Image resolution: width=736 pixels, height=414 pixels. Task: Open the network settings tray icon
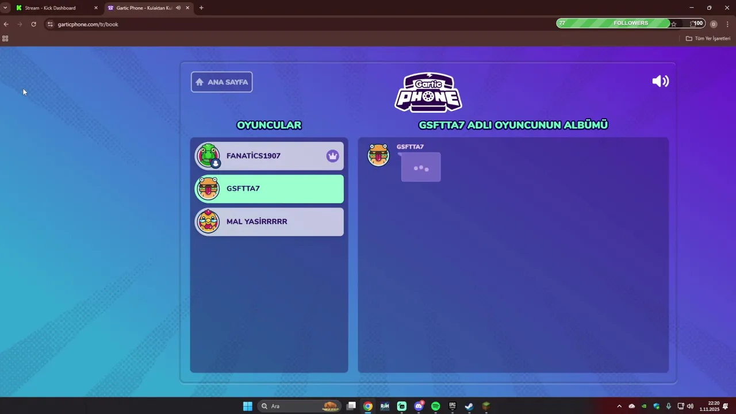pyautogui.click(x=681, y=406)
